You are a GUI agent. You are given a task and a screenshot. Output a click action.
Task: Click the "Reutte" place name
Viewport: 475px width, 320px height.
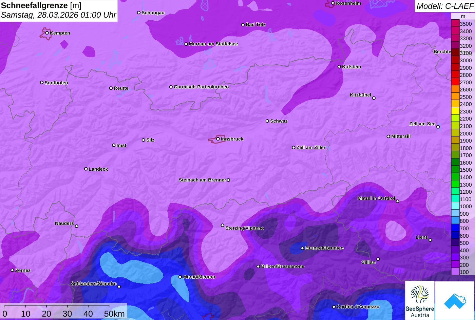[x=121, y=88]
